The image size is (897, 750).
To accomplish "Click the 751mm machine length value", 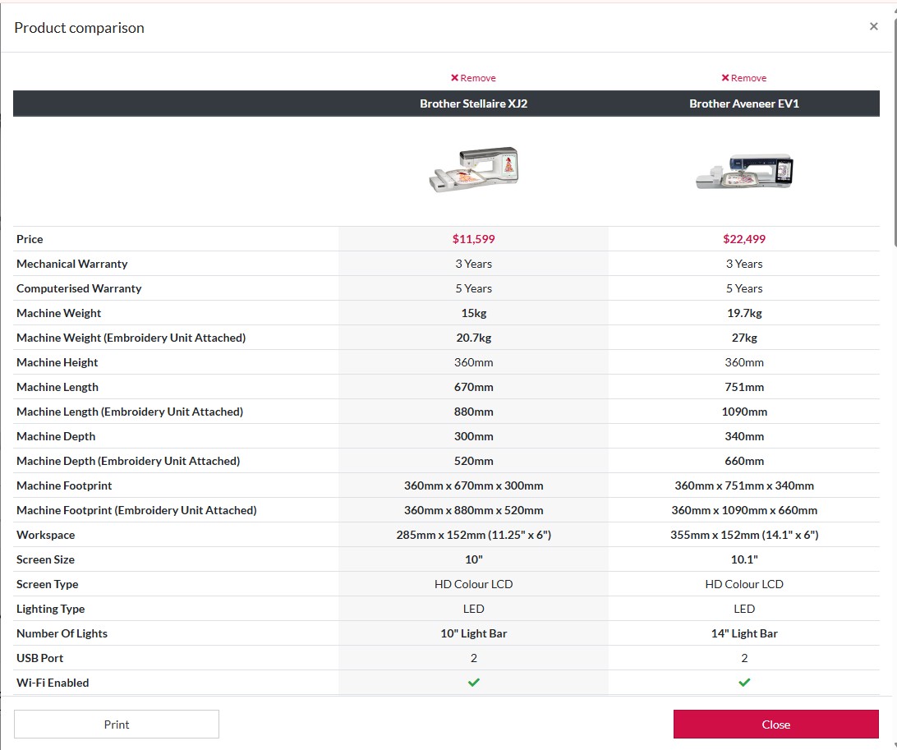I will click(744, 387).
